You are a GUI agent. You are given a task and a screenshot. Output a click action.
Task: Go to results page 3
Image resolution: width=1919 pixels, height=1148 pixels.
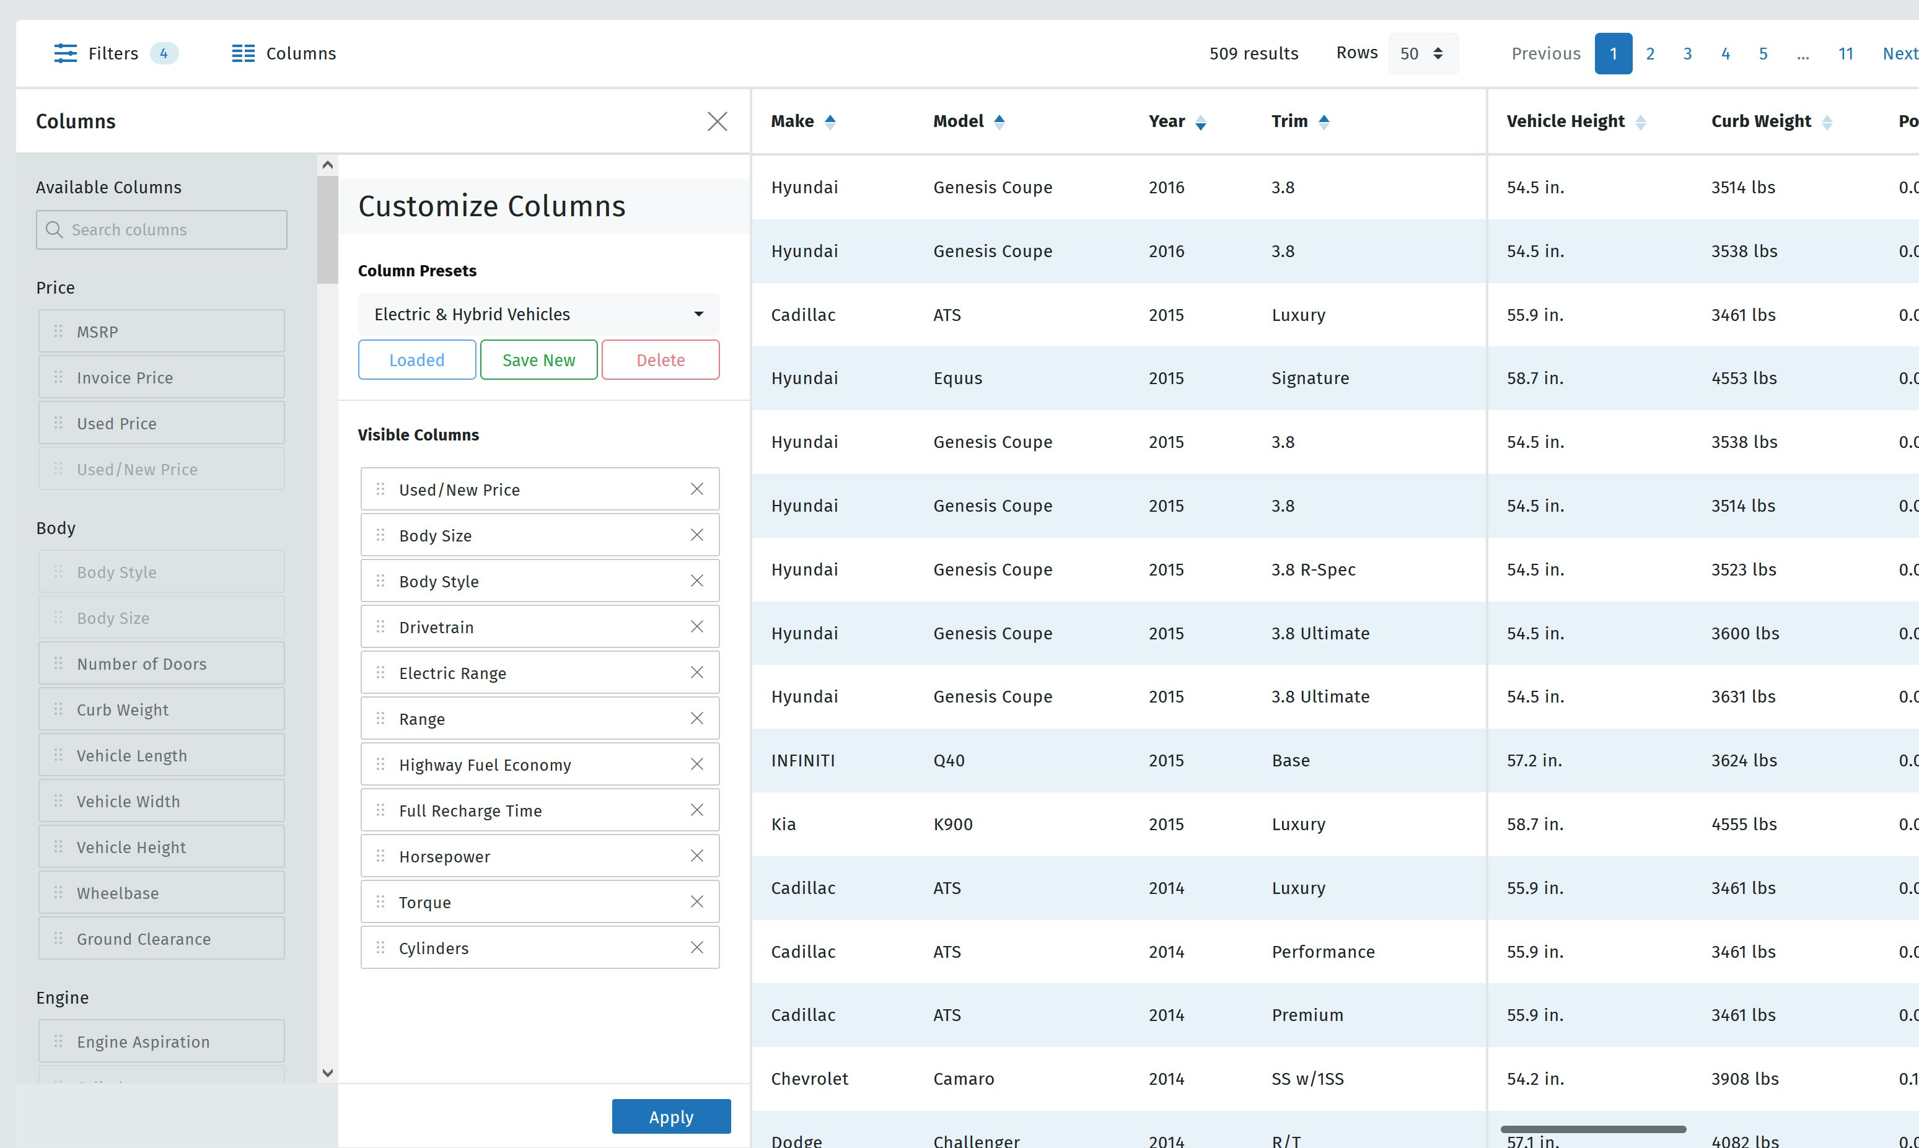(1688, 53)
